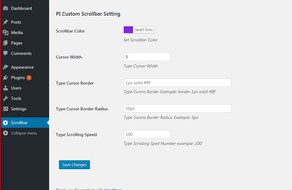Viewport: 292px width, 190px height.
Task: Click the Comments speech bubble icon
Action: [x=6, y=53]
